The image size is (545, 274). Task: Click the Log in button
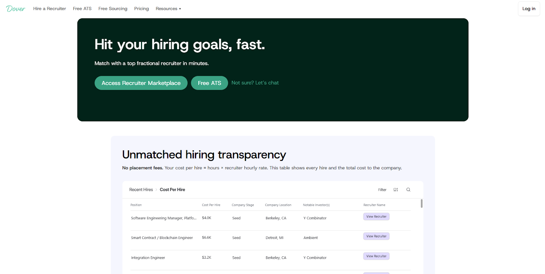[529, 9]
